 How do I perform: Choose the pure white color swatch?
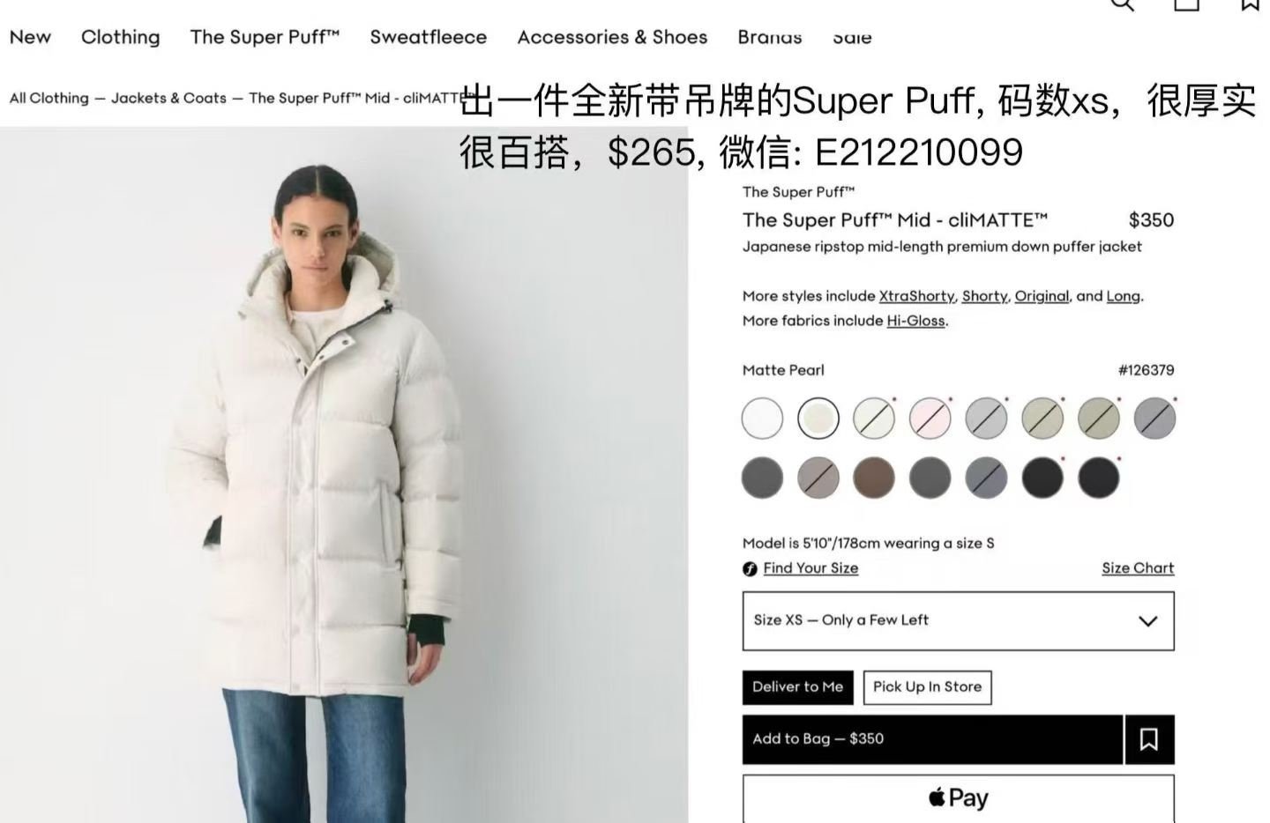click(x=762, y=418)
